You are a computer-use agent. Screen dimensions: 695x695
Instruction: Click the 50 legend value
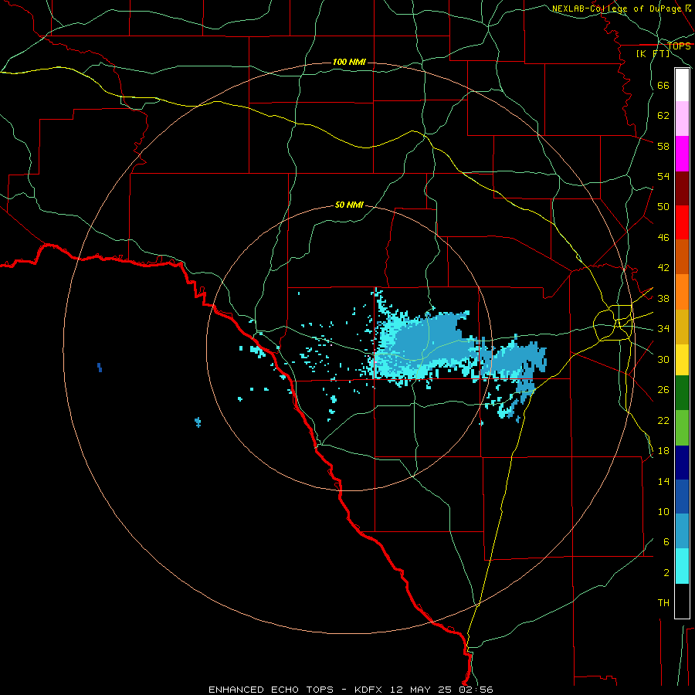pos(663,206)
